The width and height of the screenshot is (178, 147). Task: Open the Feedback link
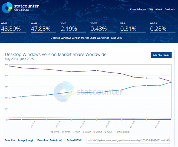click(170, 9)
